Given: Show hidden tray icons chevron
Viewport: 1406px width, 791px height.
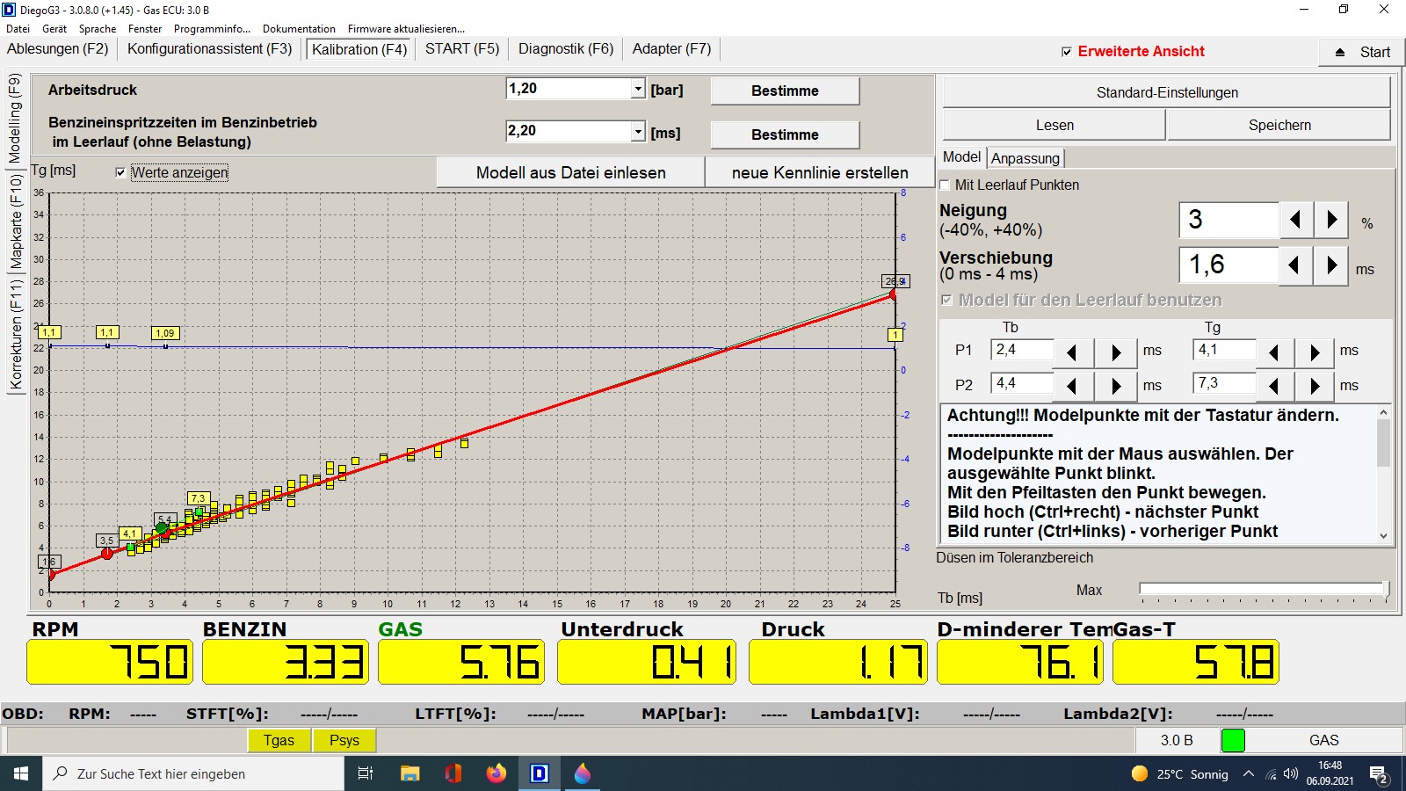Looking at the screenshot, I should (x=1248, y=774).
